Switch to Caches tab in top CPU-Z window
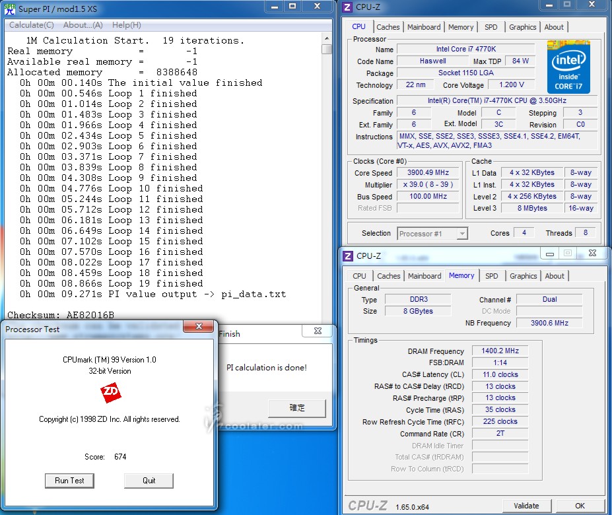 pos(388,27)
